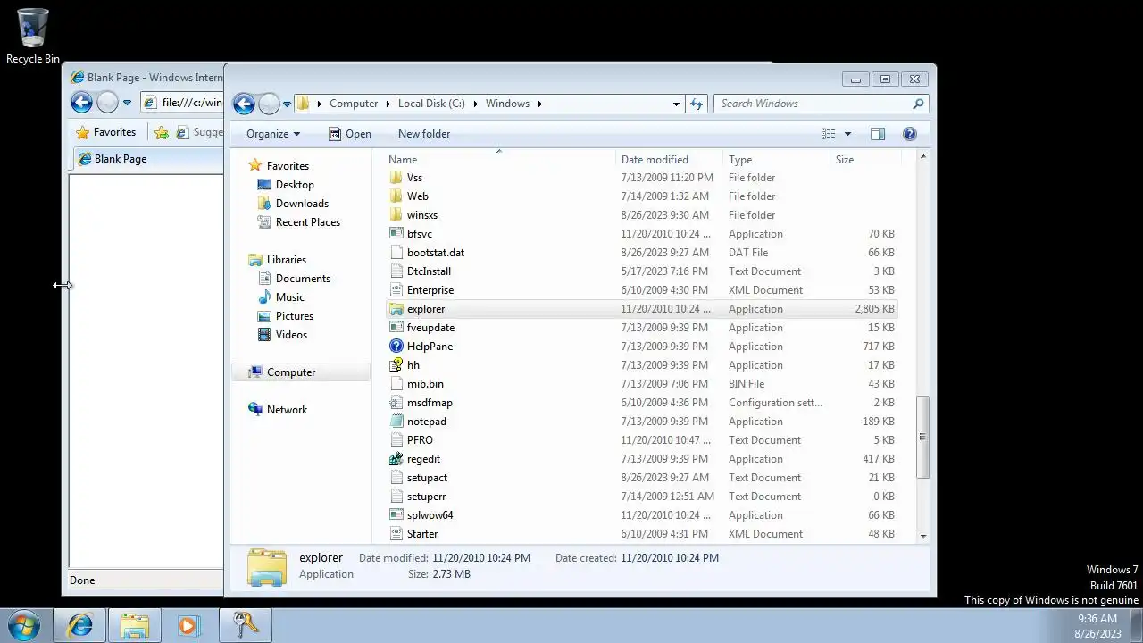Open Downloads in the navigation pane
The width and height of the screenshot is (1143, 643).
302,204
